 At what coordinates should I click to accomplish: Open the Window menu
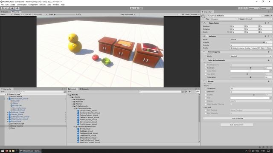pos(56,5)
